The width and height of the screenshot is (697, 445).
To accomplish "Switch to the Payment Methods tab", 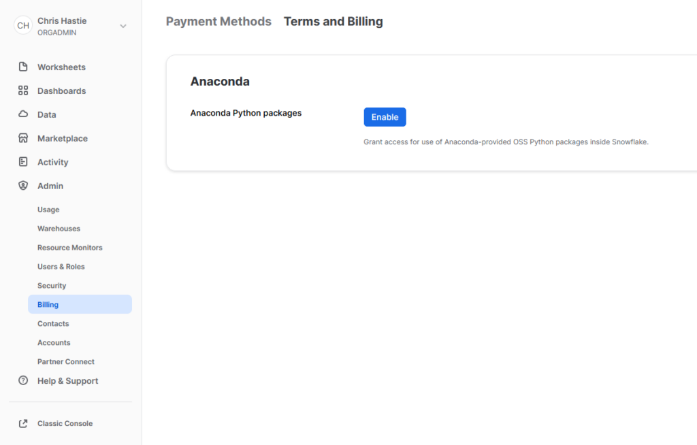I will pos(218,22).
